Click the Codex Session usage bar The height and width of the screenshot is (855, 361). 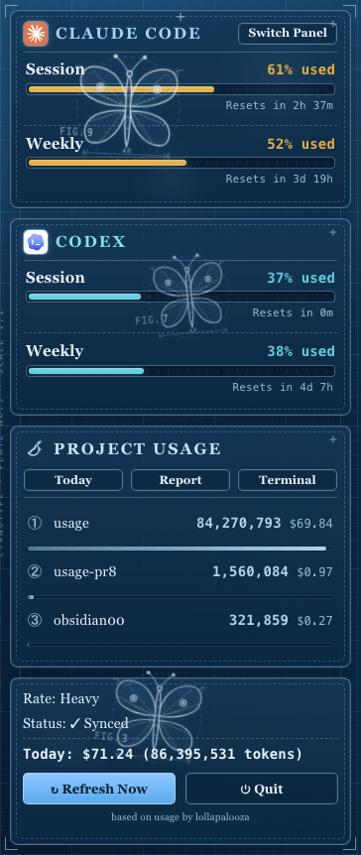click(180, 297)
